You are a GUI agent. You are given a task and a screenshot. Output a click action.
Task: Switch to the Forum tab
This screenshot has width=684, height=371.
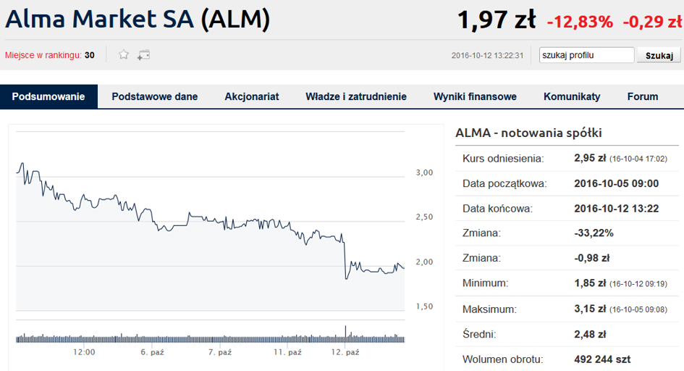(x=643, y=96)
